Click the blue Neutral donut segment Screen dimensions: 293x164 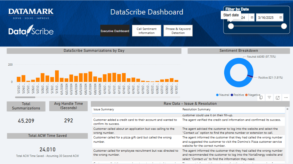227,72
